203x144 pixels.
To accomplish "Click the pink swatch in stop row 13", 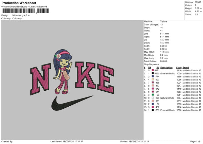I will click(x=153, y=107).
